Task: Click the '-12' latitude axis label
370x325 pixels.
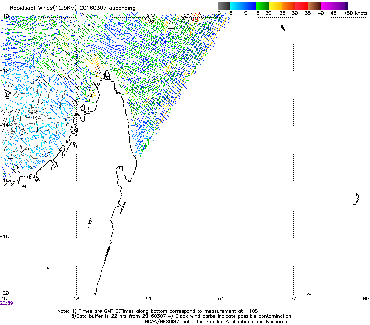Action: coord(5,70)
